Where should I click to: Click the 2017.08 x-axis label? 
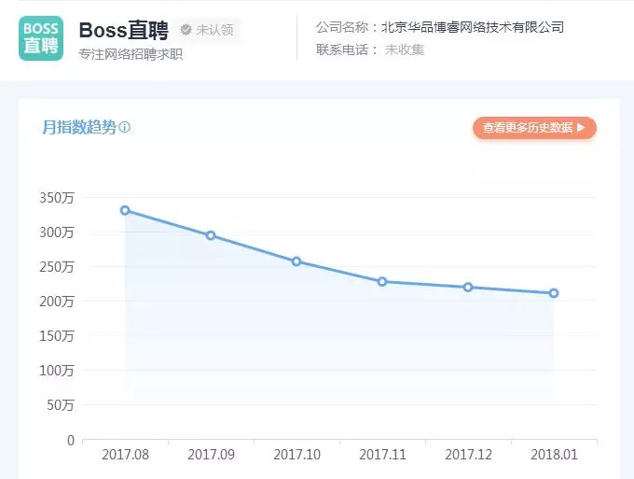tap(125, 455)
